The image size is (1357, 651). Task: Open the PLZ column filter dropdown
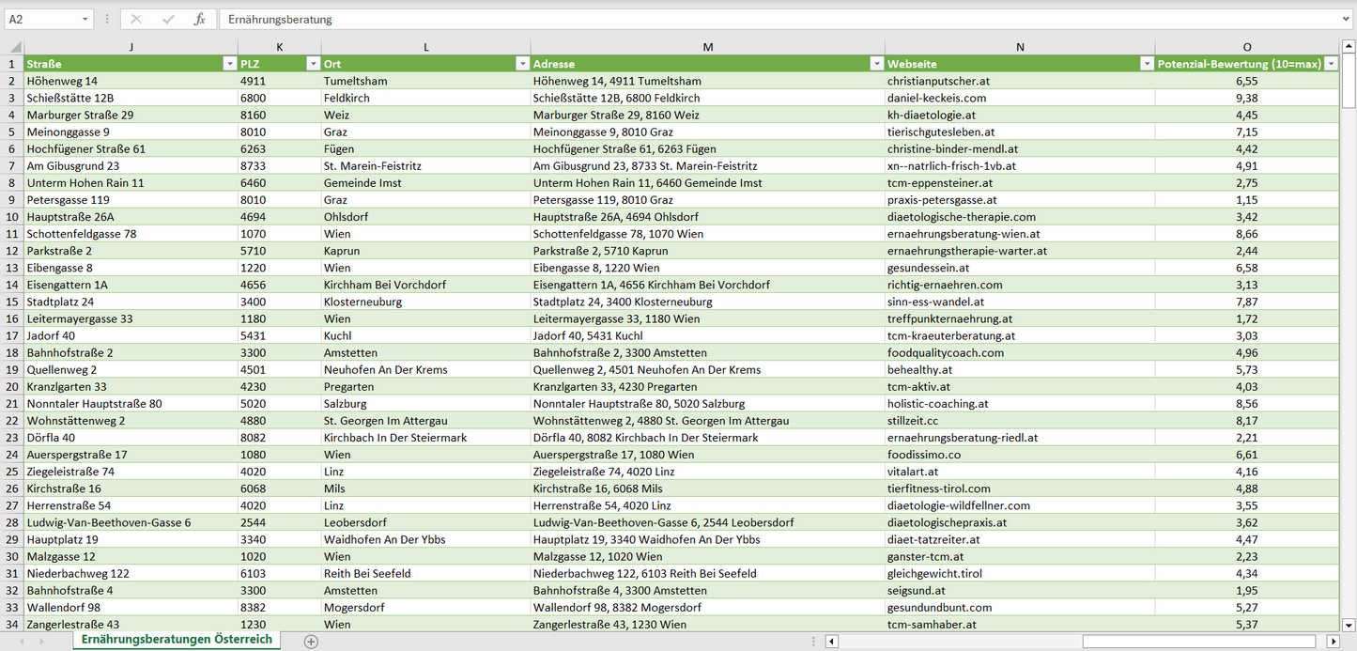pyautogui.click(x=313, y=64)
